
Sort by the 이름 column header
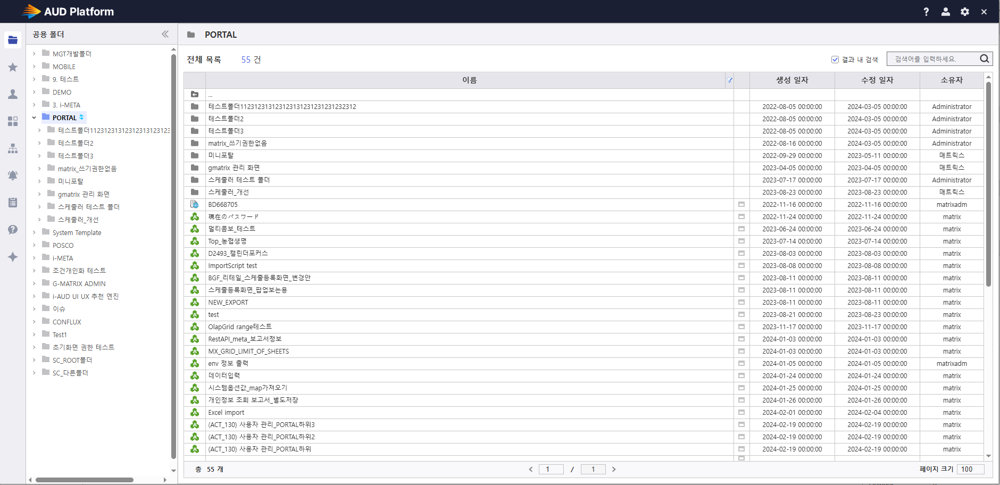pyautogui.click(x=469, y=80)
